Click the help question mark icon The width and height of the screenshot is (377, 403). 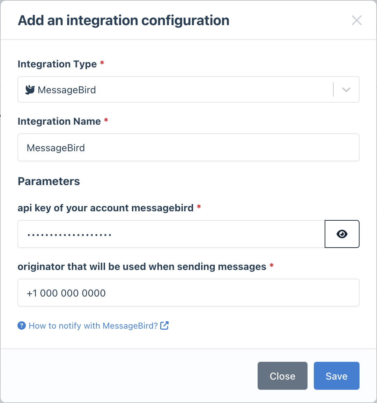tap(22, 325)
